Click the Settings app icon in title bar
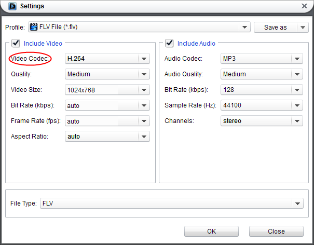 tap(12, 6)
